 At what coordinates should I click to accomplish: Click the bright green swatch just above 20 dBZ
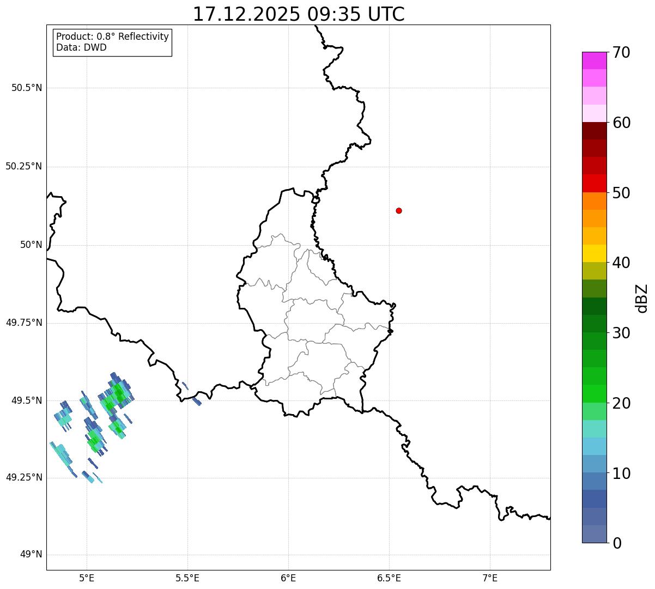point(594,394)
